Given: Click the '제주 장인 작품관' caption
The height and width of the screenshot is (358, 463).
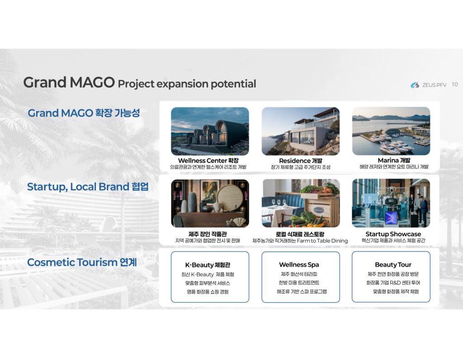Looking at the screenshot, I should [x=208, y=234].
